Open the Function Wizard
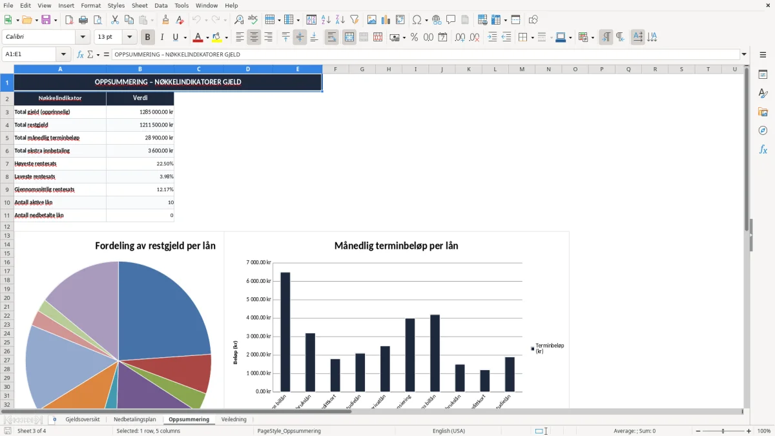 [80, 54]
